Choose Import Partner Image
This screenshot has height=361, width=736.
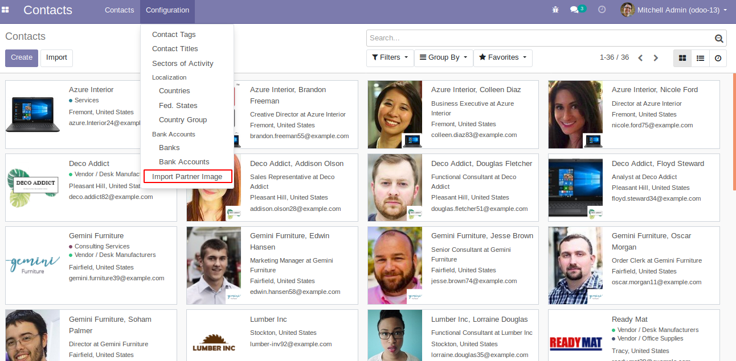(187, 177)
